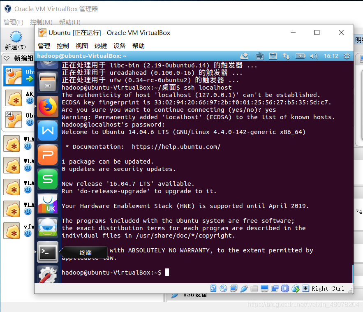Open the calendar dropdown from the top panel
The image size is (363, 312).
tap(273, 56)
